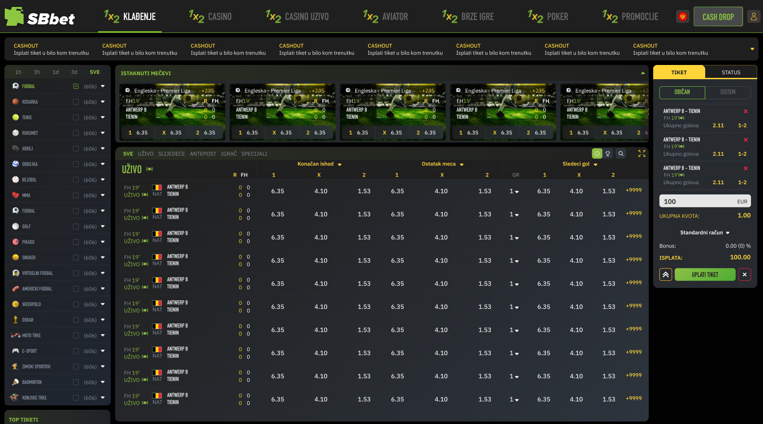Toggle fullscreen with the expand icon
This screenshot has width=763, height=424.
pos(642,153)
